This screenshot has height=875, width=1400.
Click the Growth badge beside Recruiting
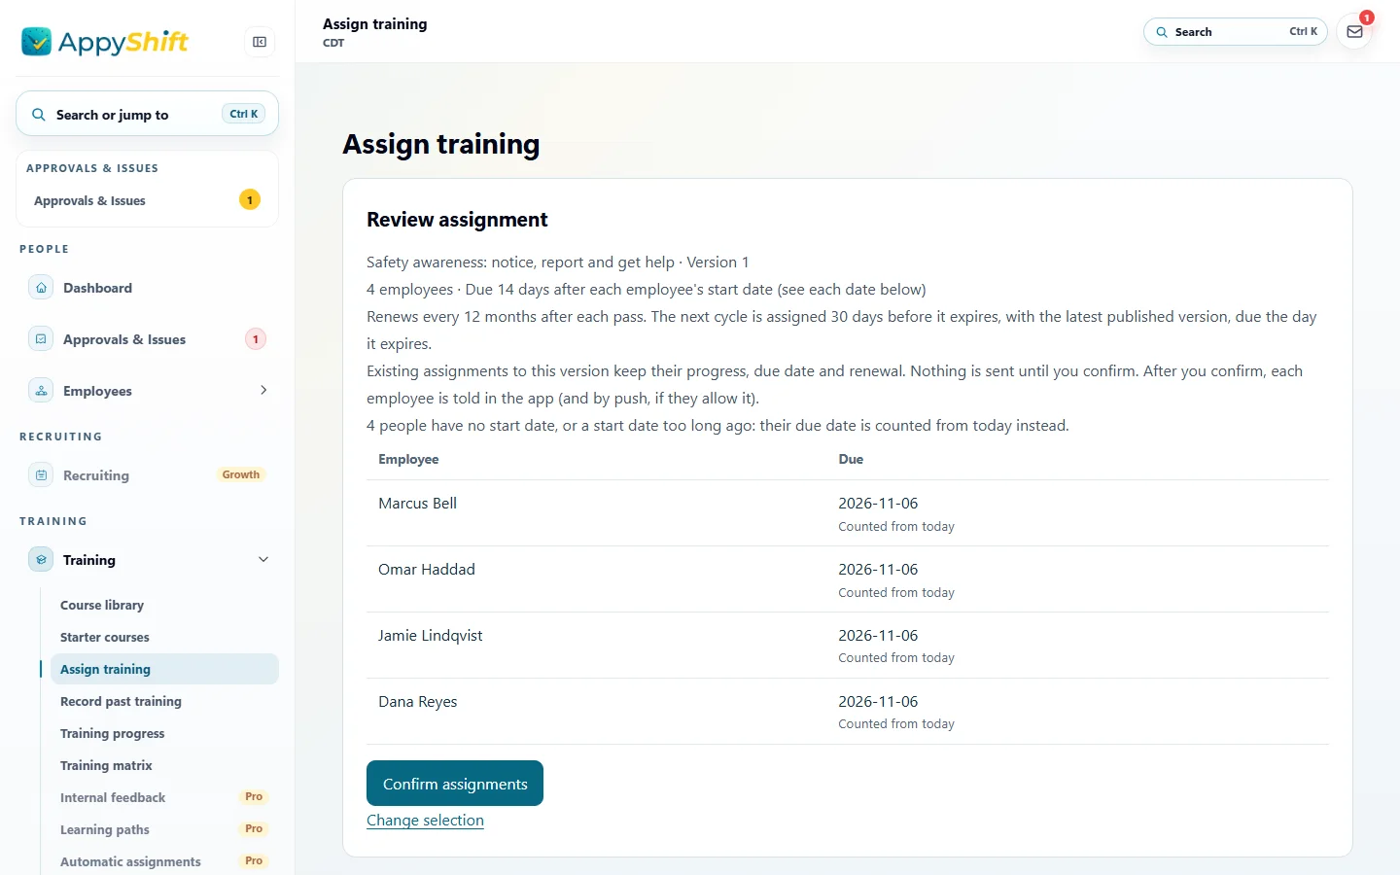241,475
